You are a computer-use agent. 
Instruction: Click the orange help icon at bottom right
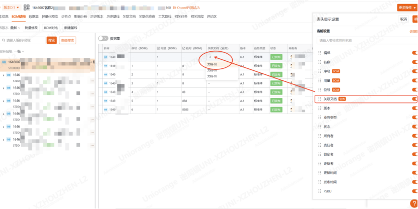tap(412, 203)
